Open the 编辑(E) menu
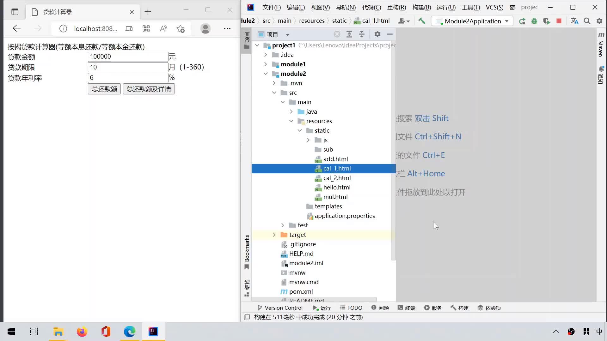 tap(296, 7)
